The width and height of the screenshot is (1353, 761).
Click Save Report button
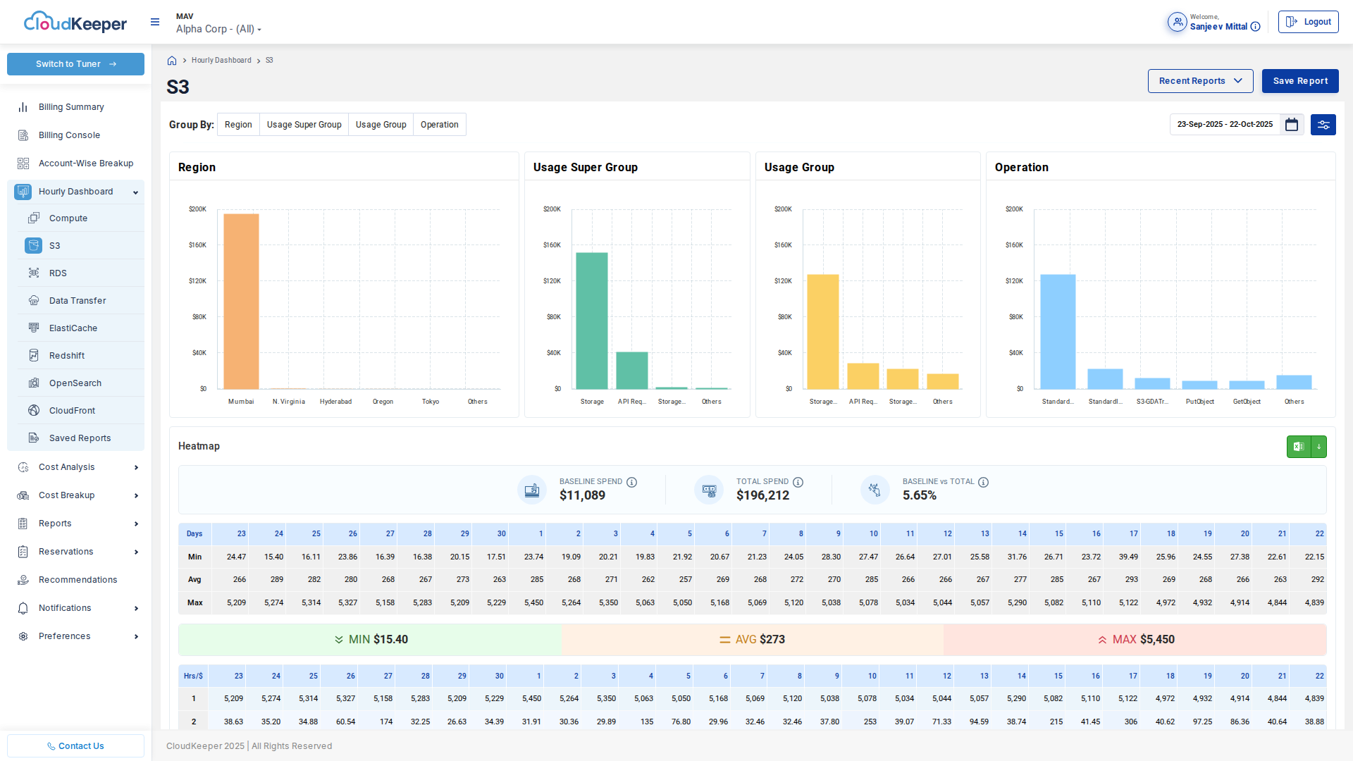click(x=1300, y=81)
